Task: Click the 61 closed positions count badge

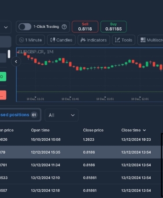Action: pos(34,115)
